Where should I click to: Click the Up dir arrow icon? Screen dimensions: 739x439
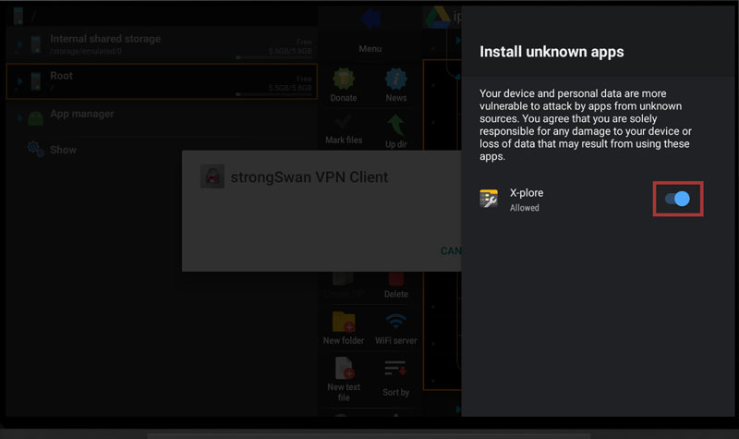[x=396, y=122]
